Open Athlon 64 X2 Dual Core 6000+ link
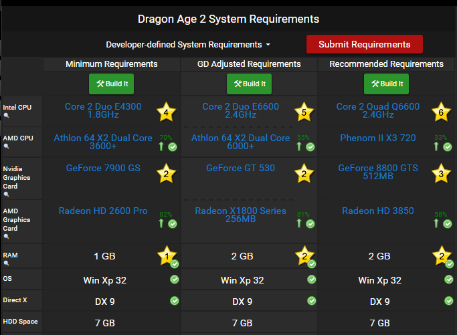This screenshot has width=457, height=335. [240, 142]
